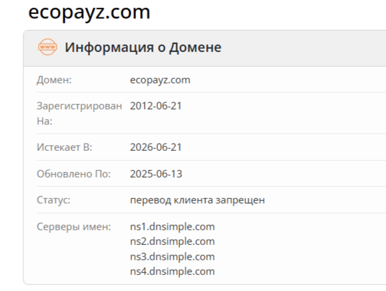Select the Домен: label
The width and height of the screenshot is (386, 291).
pyautogui.click(x=54, y=80)
